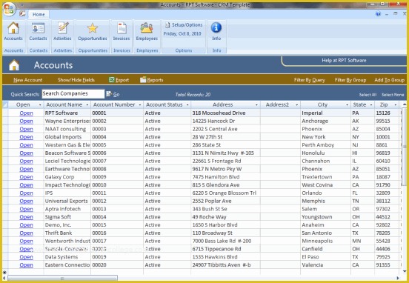Click the city cell 'San Antonio'

325,233
